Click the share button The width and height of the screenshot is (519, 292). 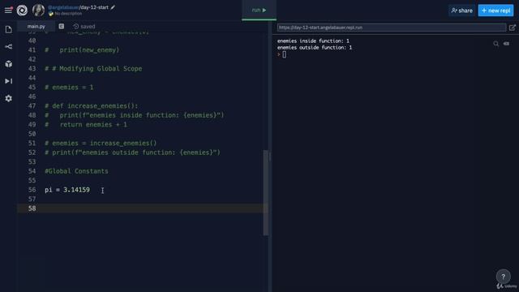(461, 11)
